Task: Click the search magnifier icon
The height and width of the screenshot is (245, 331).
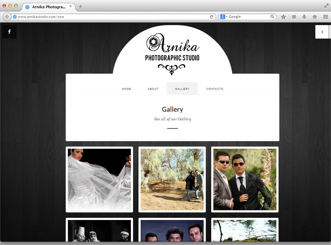Action: tap(272, 17)
